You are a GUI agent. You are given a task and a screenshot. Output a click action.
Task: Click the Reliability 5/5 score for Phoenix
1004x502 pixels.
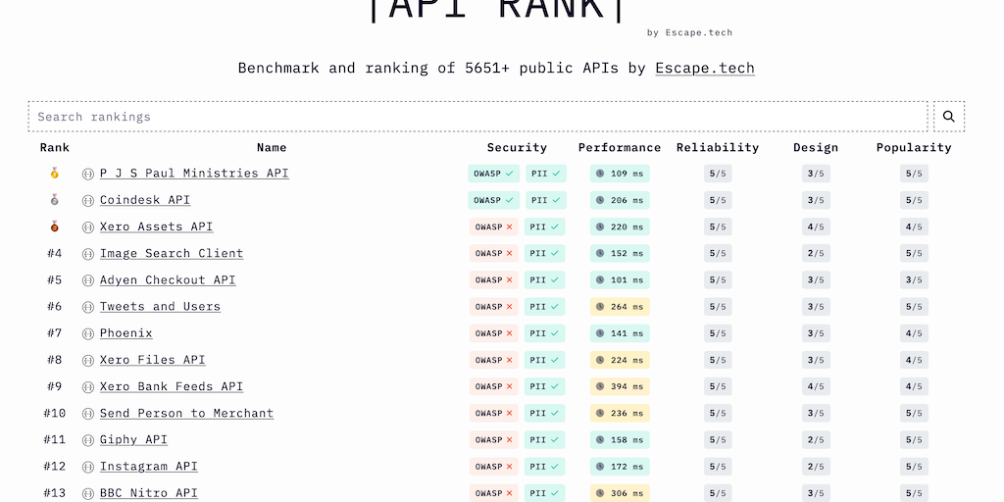(x=718, y=333)
